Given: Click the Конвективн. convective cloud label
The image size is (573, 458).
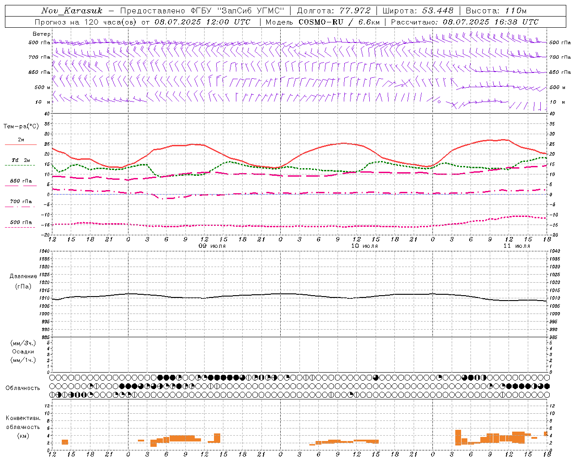Looking at the screenshot, I should 23,418.
